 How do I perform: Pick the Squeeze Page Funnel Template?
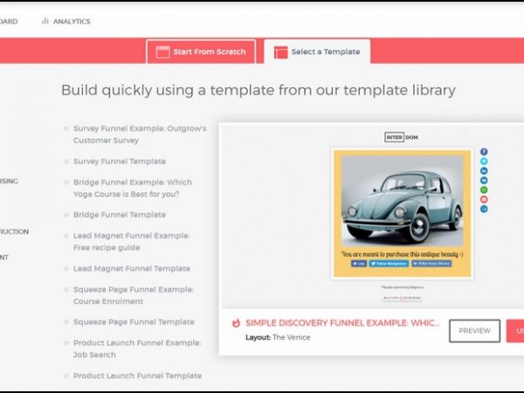pyautogui.click(x=133, y=322)
